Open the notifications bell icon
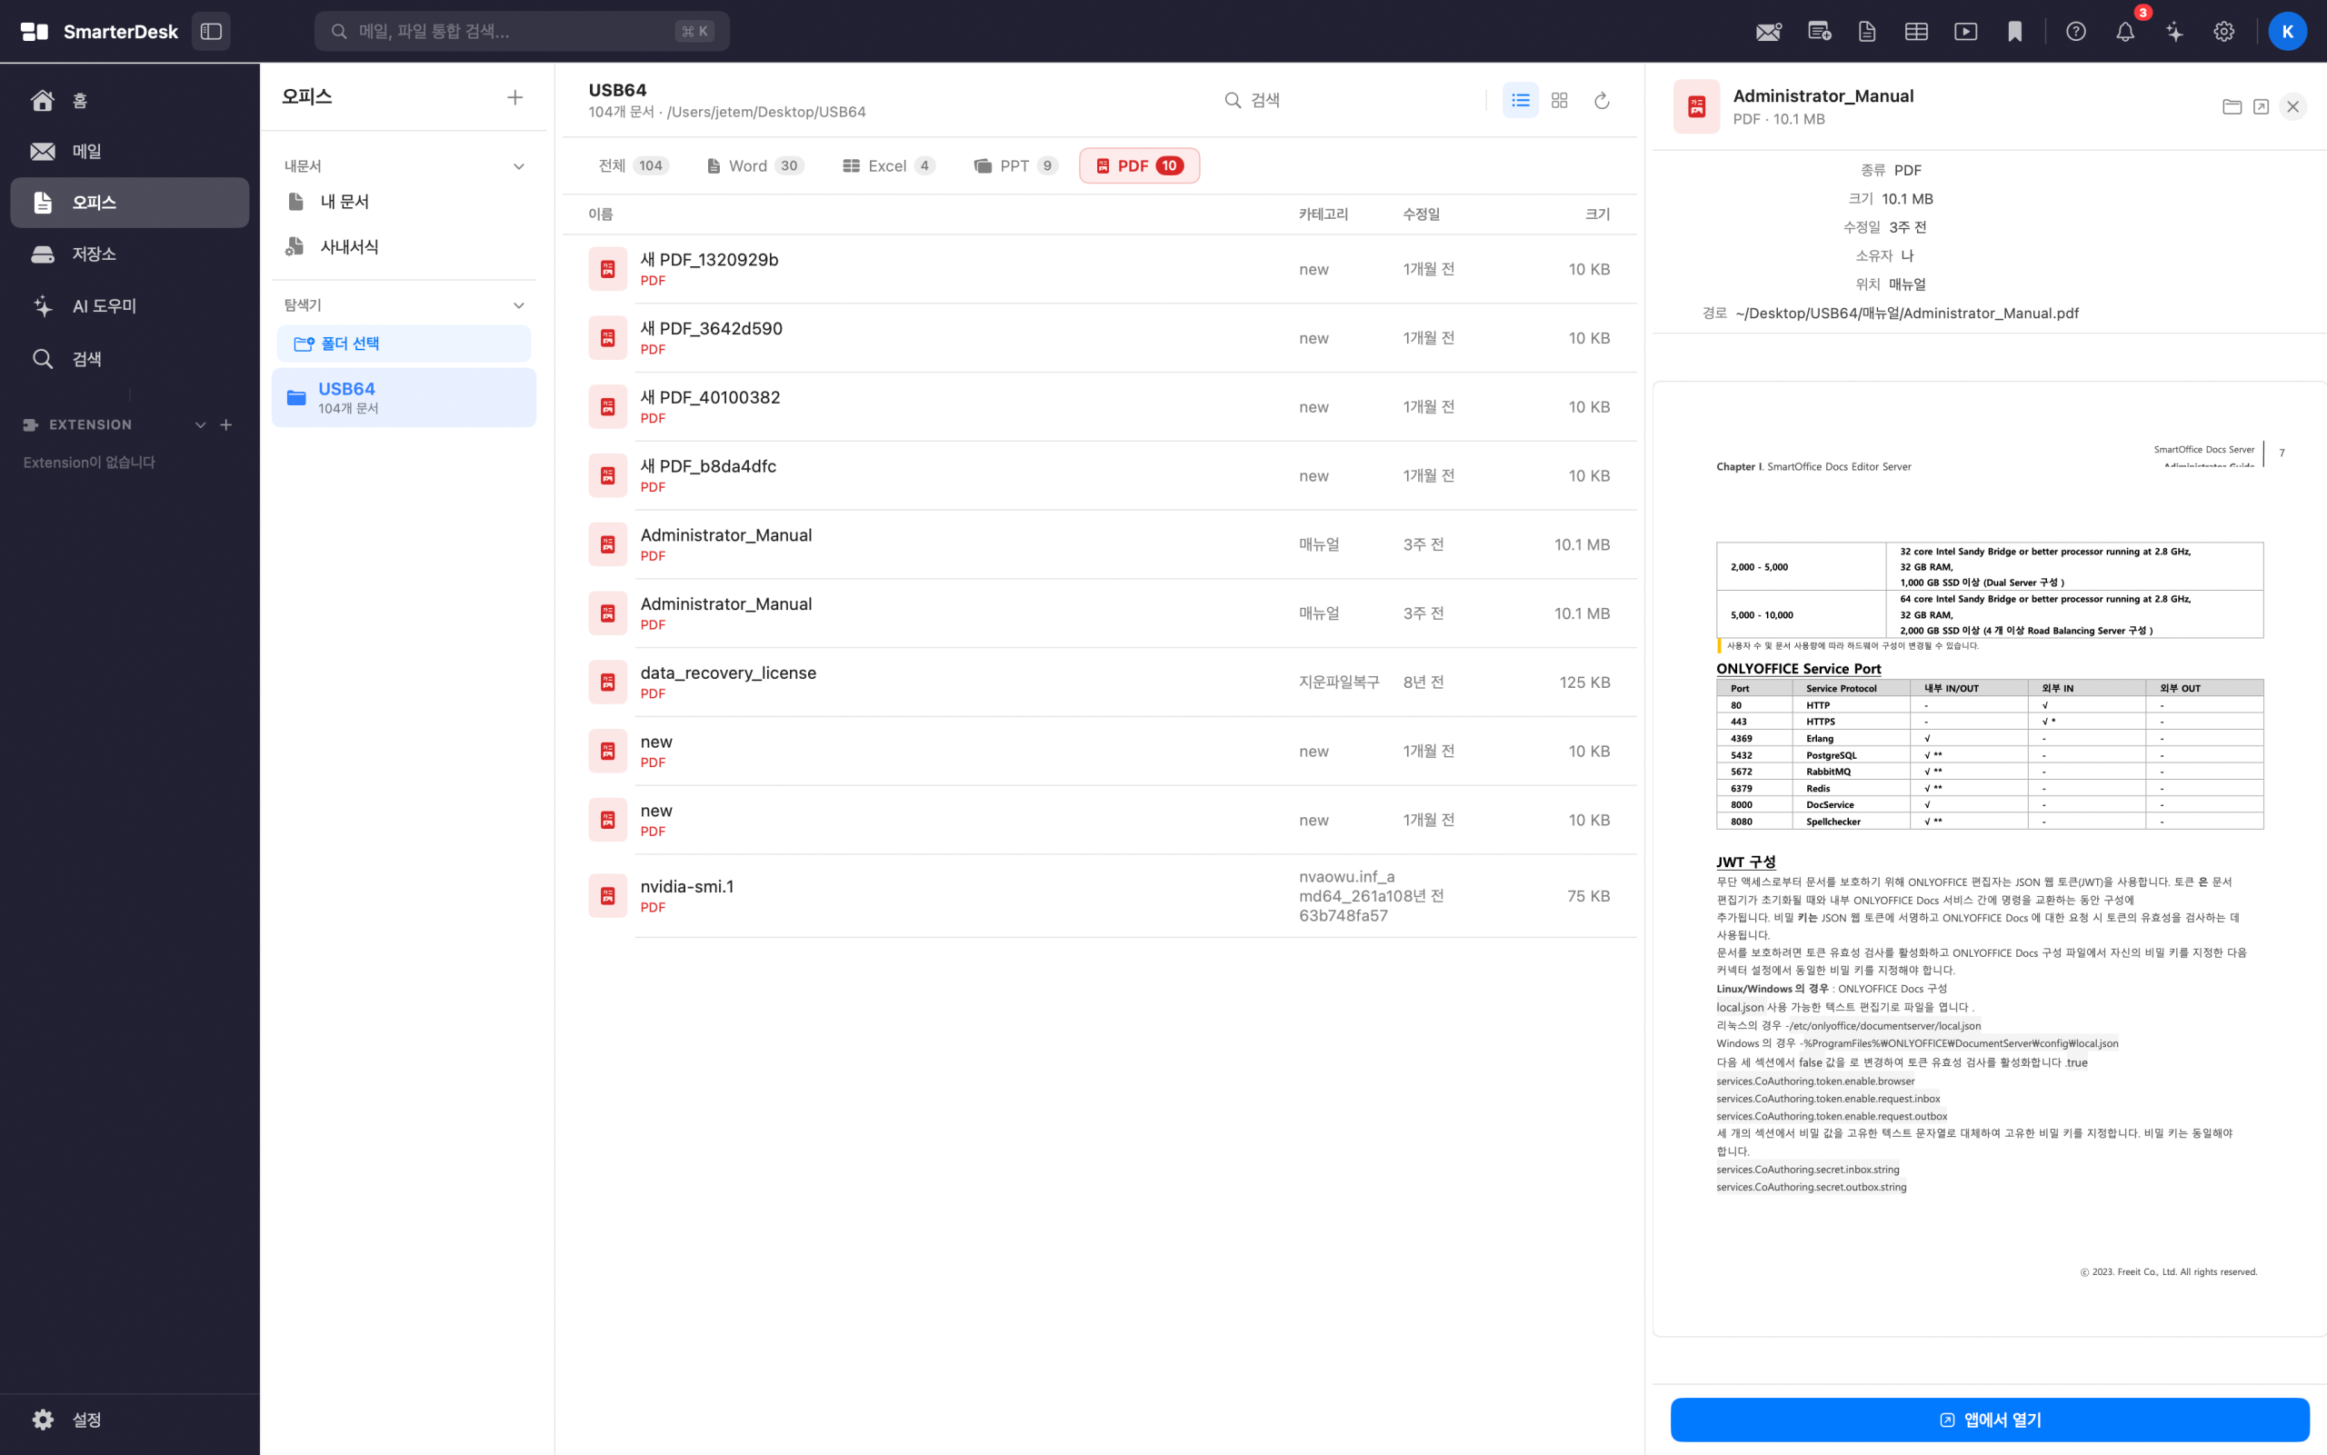This screenshot has width=2327, height=1455. click(x=2125, y=31)
